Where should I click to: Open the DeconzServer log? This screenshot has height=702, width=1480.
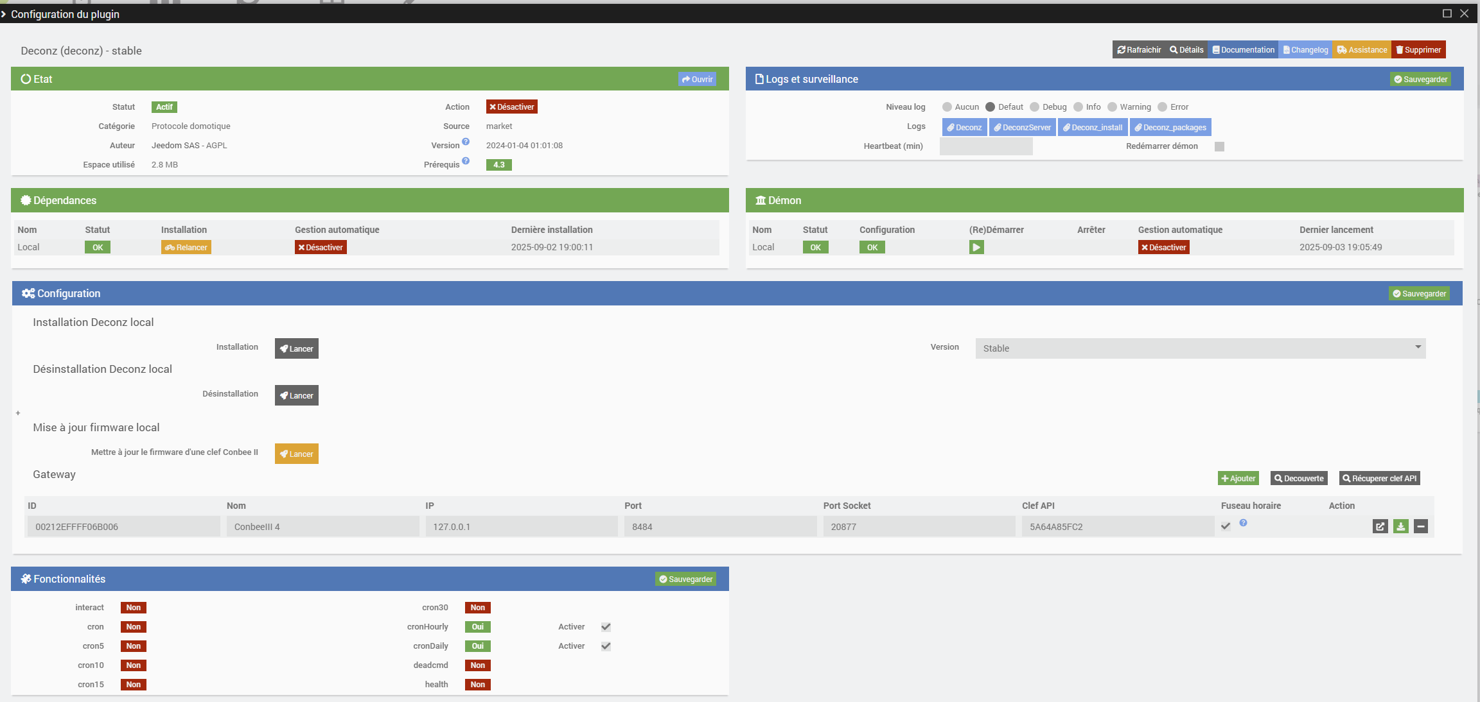click(x=1022, y=127)
